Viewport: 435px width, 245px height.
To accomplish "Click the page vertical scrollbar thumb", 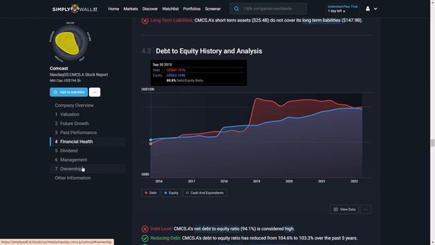I will [x=432, y=143].
